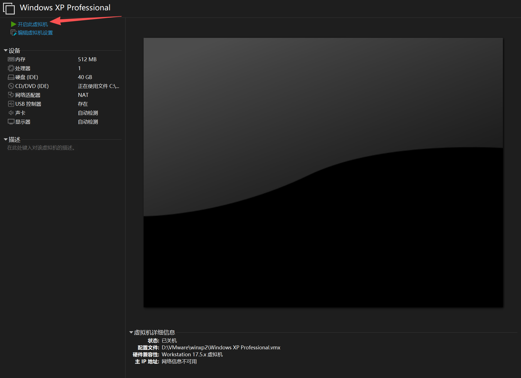Click the 声卡 device label
Screen dimensions: 521x378
(20, 113)
